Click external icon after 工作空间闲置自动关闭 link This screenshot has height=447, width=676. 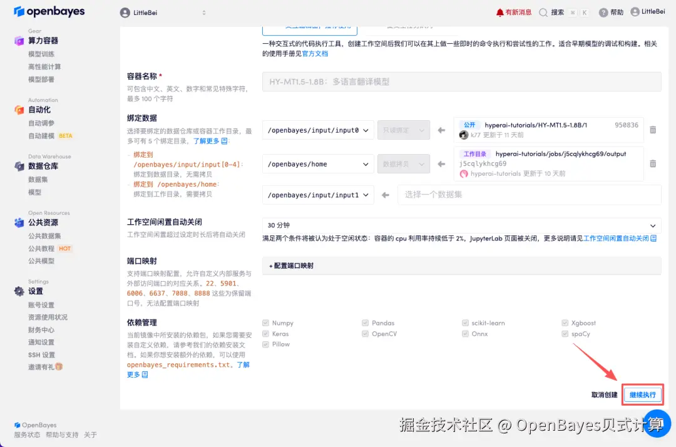coord(653,239)
